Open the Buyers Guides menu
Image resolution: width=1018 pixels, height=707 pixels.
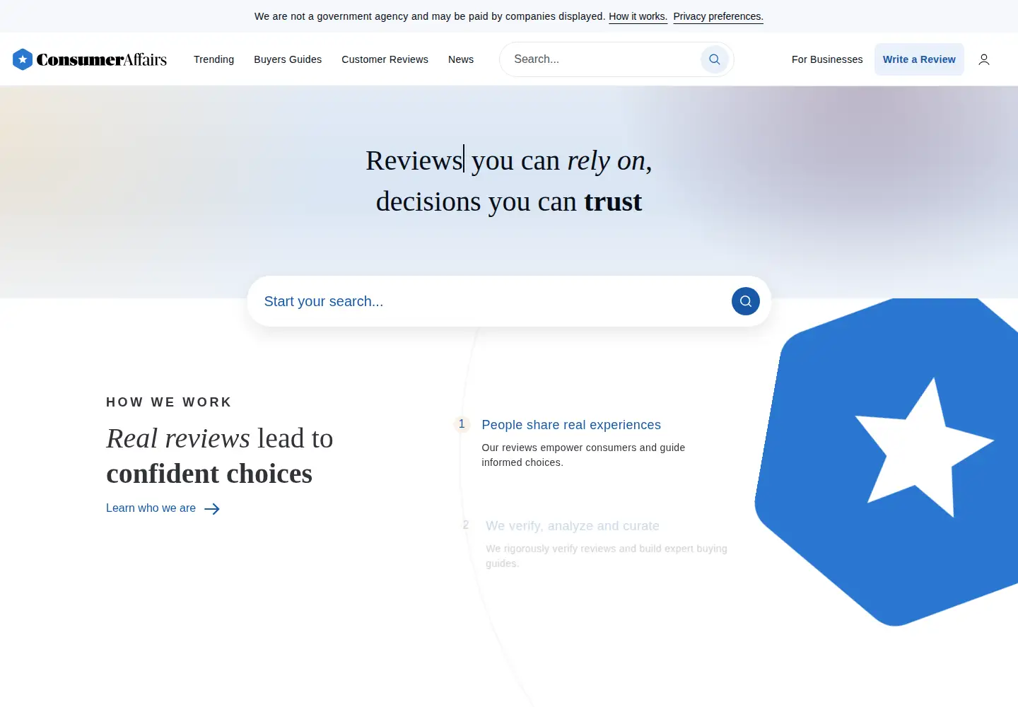coord(288,59)
